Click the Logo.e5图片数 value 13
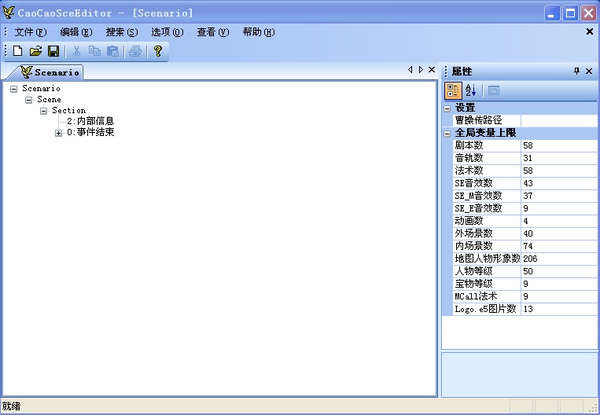 coord(559,309)
